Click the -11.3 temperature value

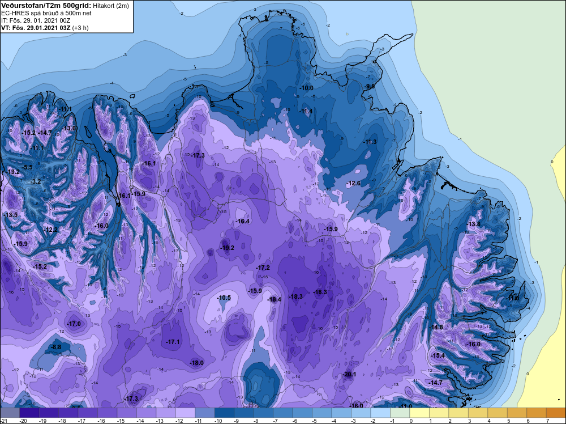(x=370, y=142)
